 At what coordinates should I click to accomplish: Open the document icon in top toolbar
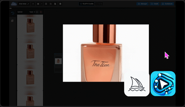(55, 4)
